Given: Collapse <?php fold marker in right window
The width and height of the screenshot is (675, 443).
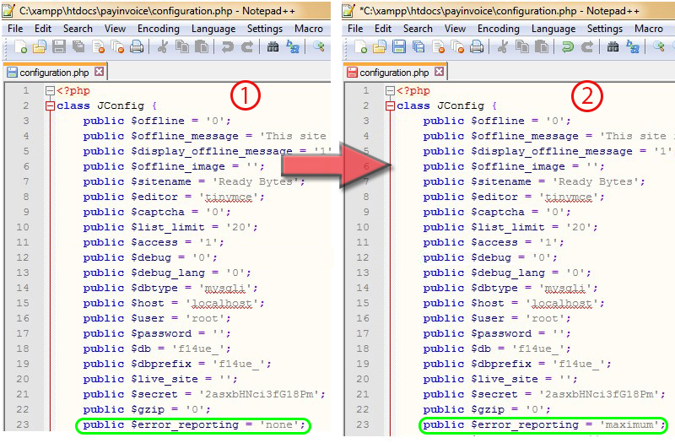Looking at the screenshot, I should [x=390, y=91].
